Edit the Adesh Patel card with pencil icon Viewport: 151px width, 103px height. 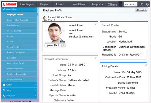pos(95,24)
